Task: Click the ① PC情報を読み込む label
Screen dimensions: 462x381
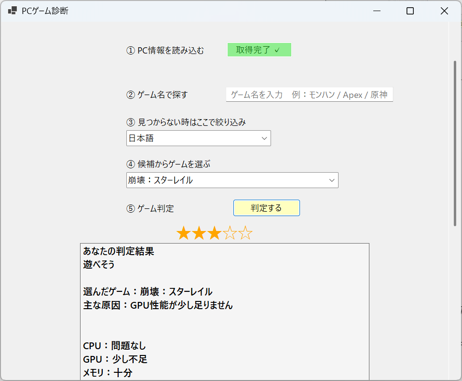Action: [165, 50]
